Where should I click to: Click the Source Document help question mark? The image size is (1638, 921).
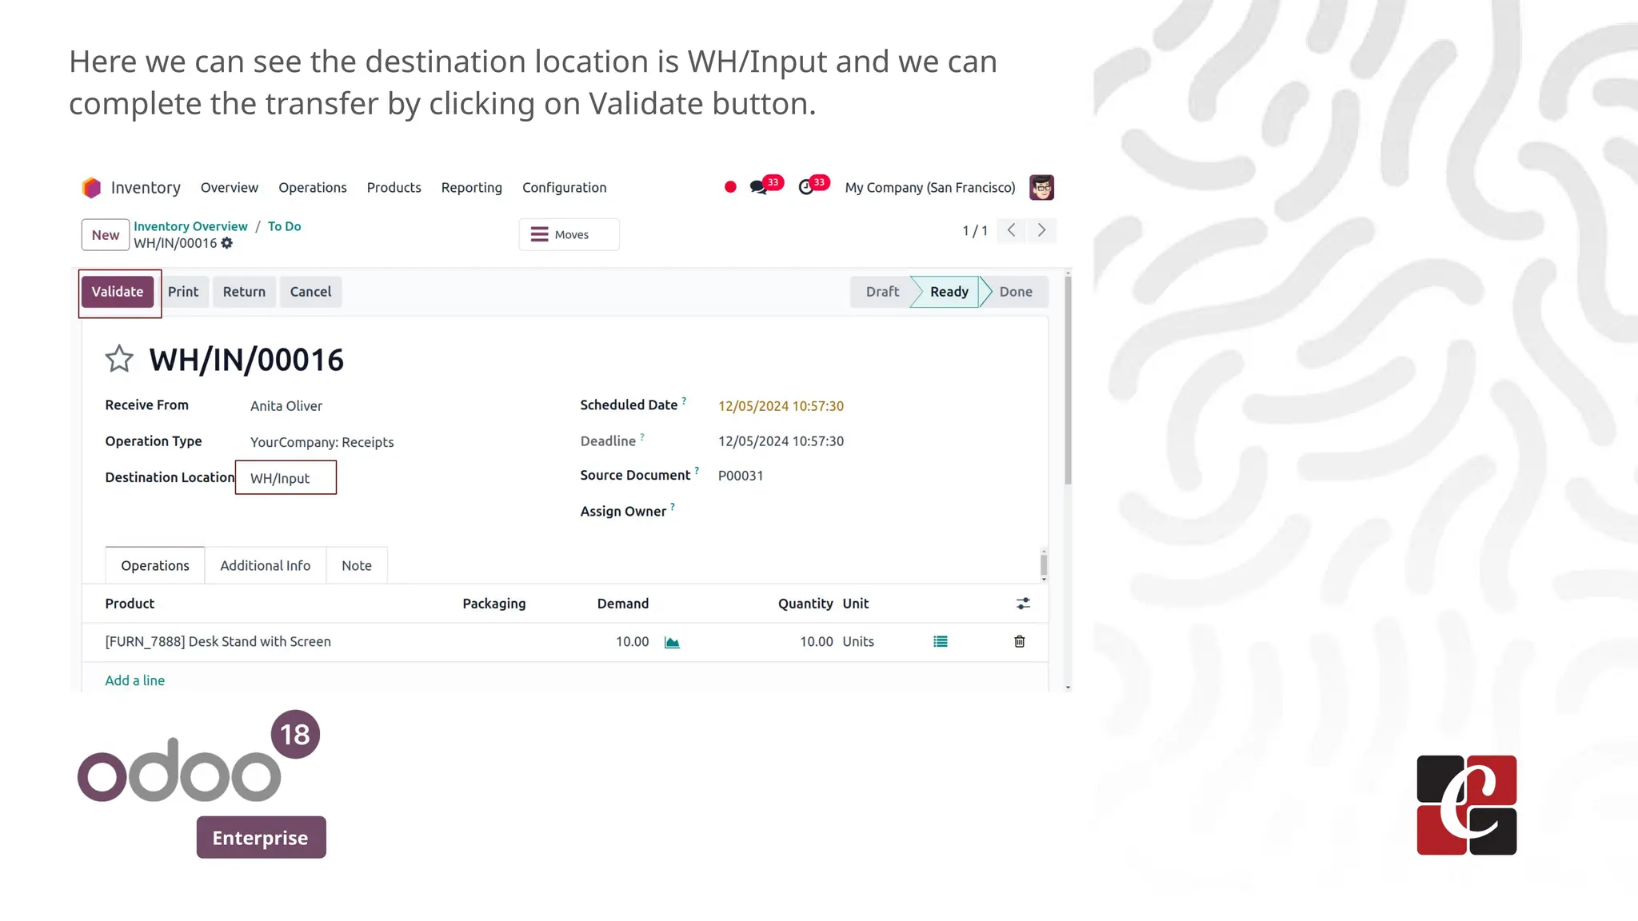[697, 470]
